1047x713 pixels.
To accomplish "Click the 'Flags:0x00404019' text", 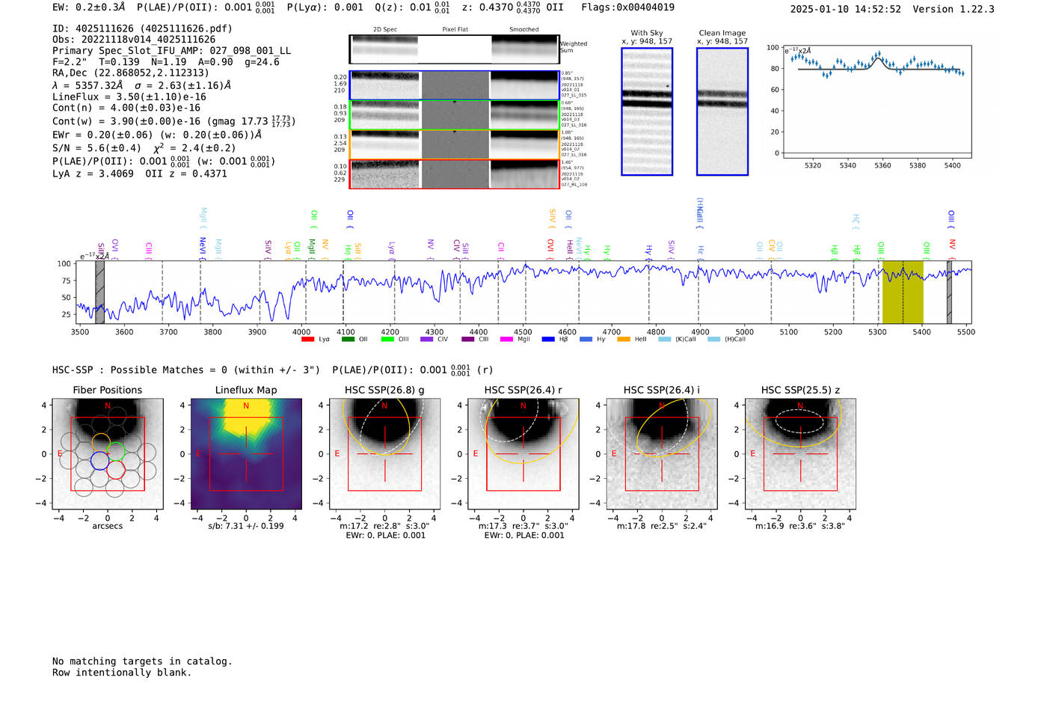I will (x=628, y=7).
